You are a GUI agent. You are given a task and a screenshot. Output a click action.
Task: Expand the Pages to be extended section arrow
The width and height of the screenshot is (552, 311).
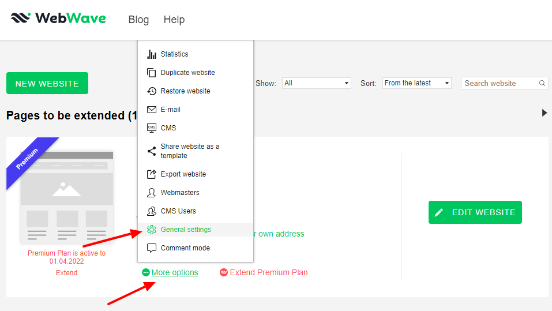click(x=545, y=113)
